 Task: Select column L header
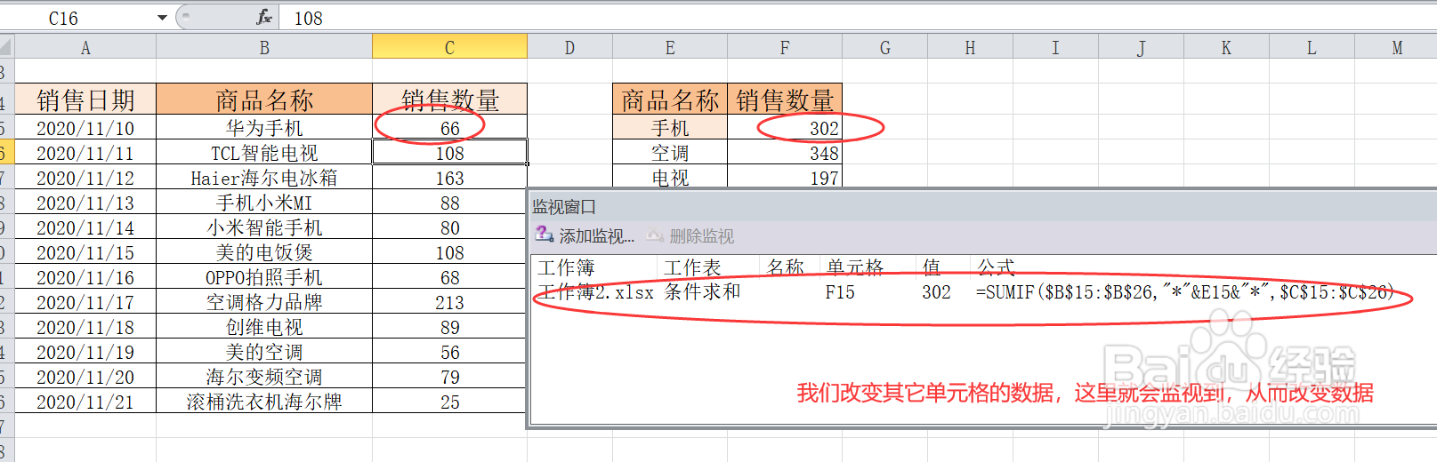pyautogui.click(x=1312, y=47)
